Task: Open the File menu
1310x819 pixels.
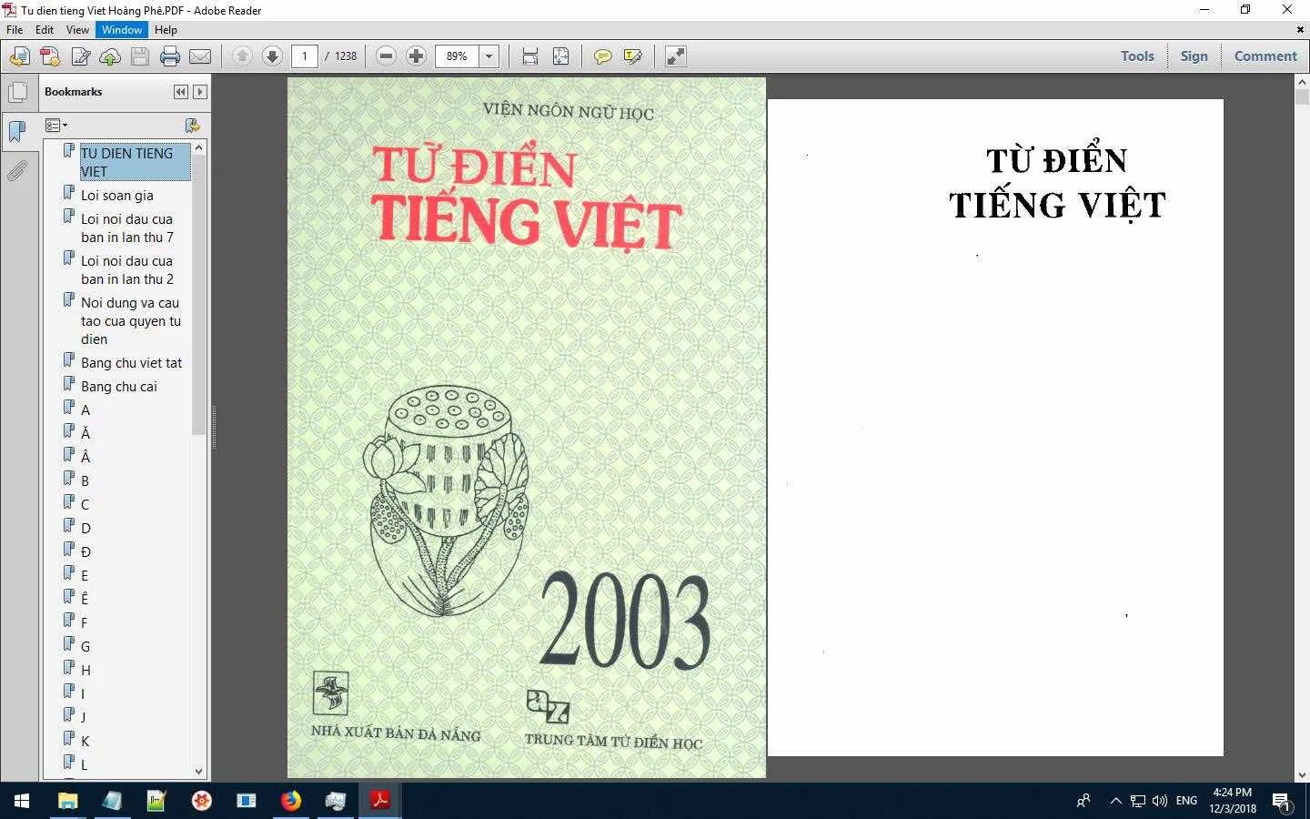Action: (15, 30)
